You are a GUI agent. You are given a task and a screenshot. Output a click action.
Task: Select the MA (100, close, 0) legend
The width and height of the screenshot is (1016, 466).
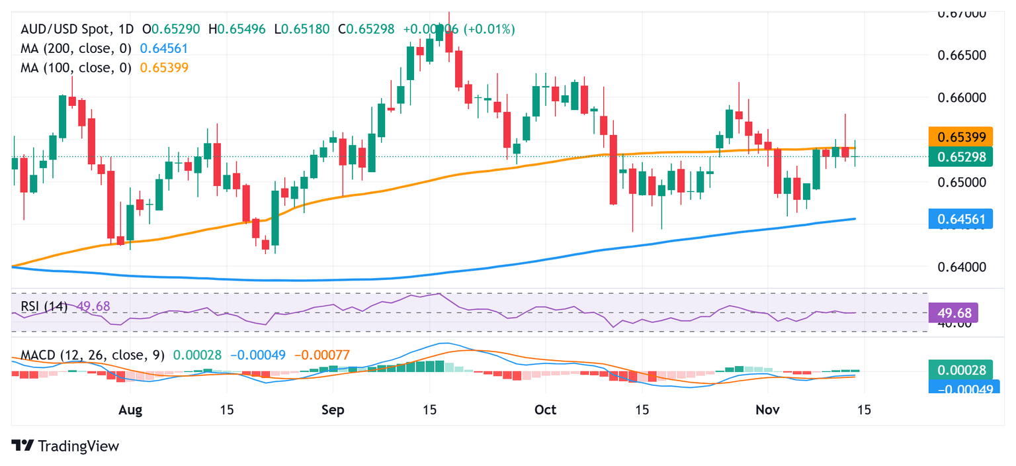tap(77, 68)
